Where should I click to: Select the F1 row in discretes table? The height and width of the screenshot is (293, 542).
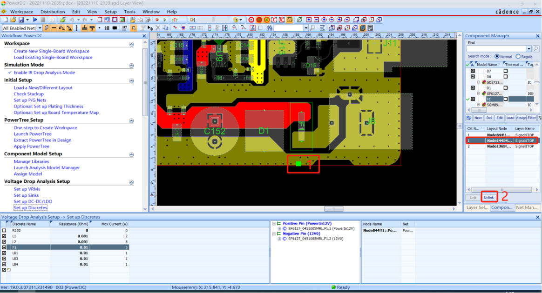click(x=65, y=247)
